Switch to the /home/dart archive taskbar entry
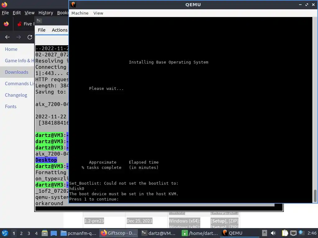Viewport: 318px width, 238px height. [x=200, y=233]
